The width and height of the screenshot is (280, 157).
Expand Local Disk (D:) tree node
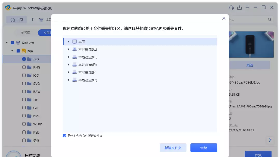[69, 57]
